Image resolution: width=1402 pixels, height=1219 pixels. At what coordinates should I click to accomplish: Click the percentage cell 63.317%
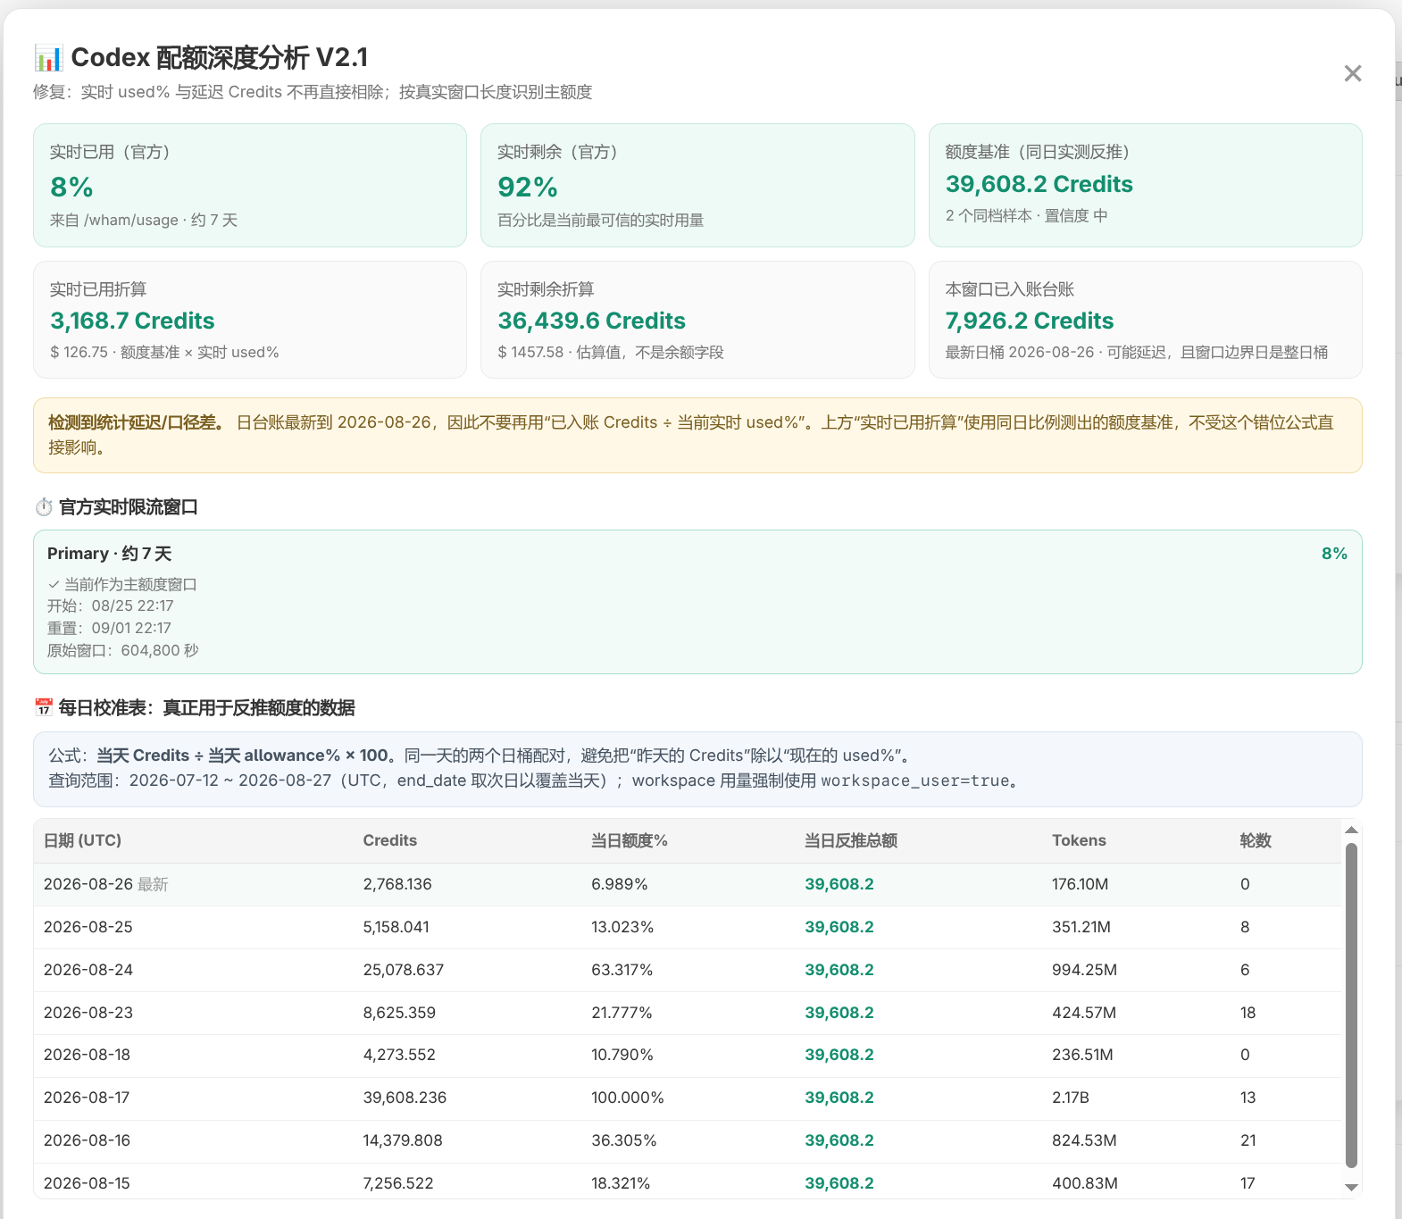622,970
